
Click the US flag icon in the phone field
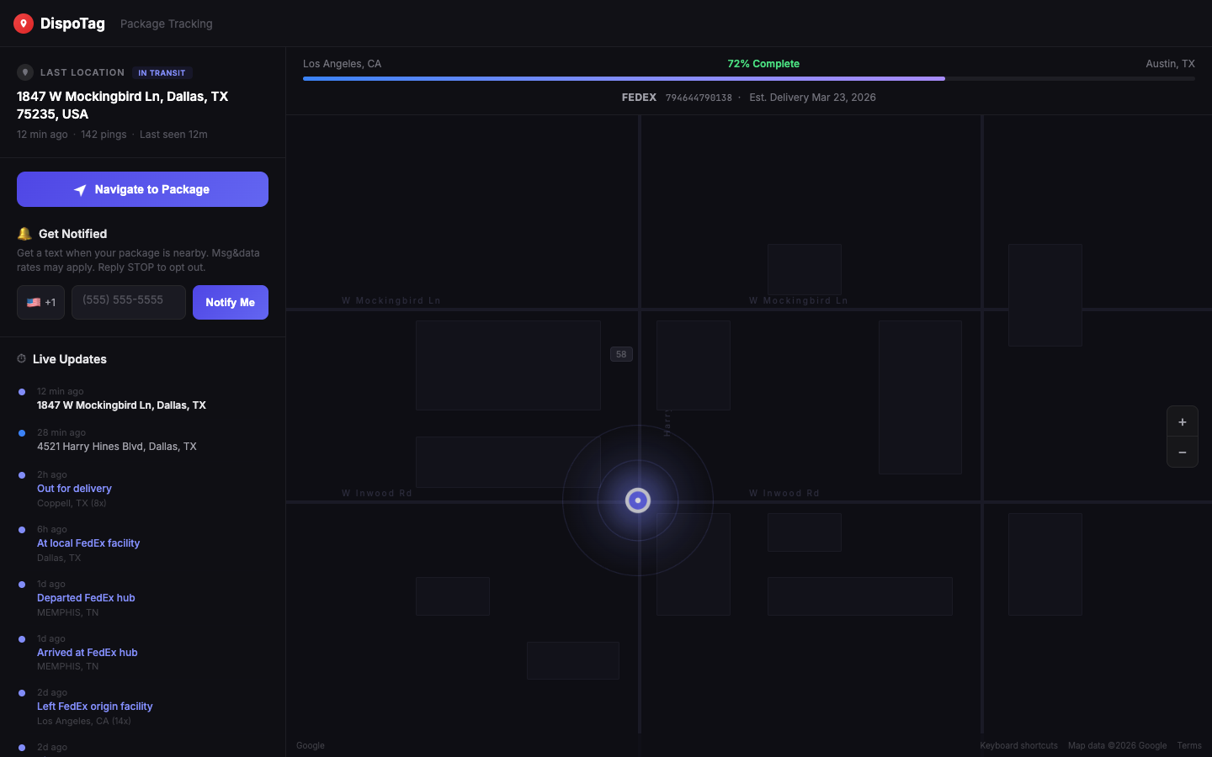pyautogui.click(x=35, y=302)
